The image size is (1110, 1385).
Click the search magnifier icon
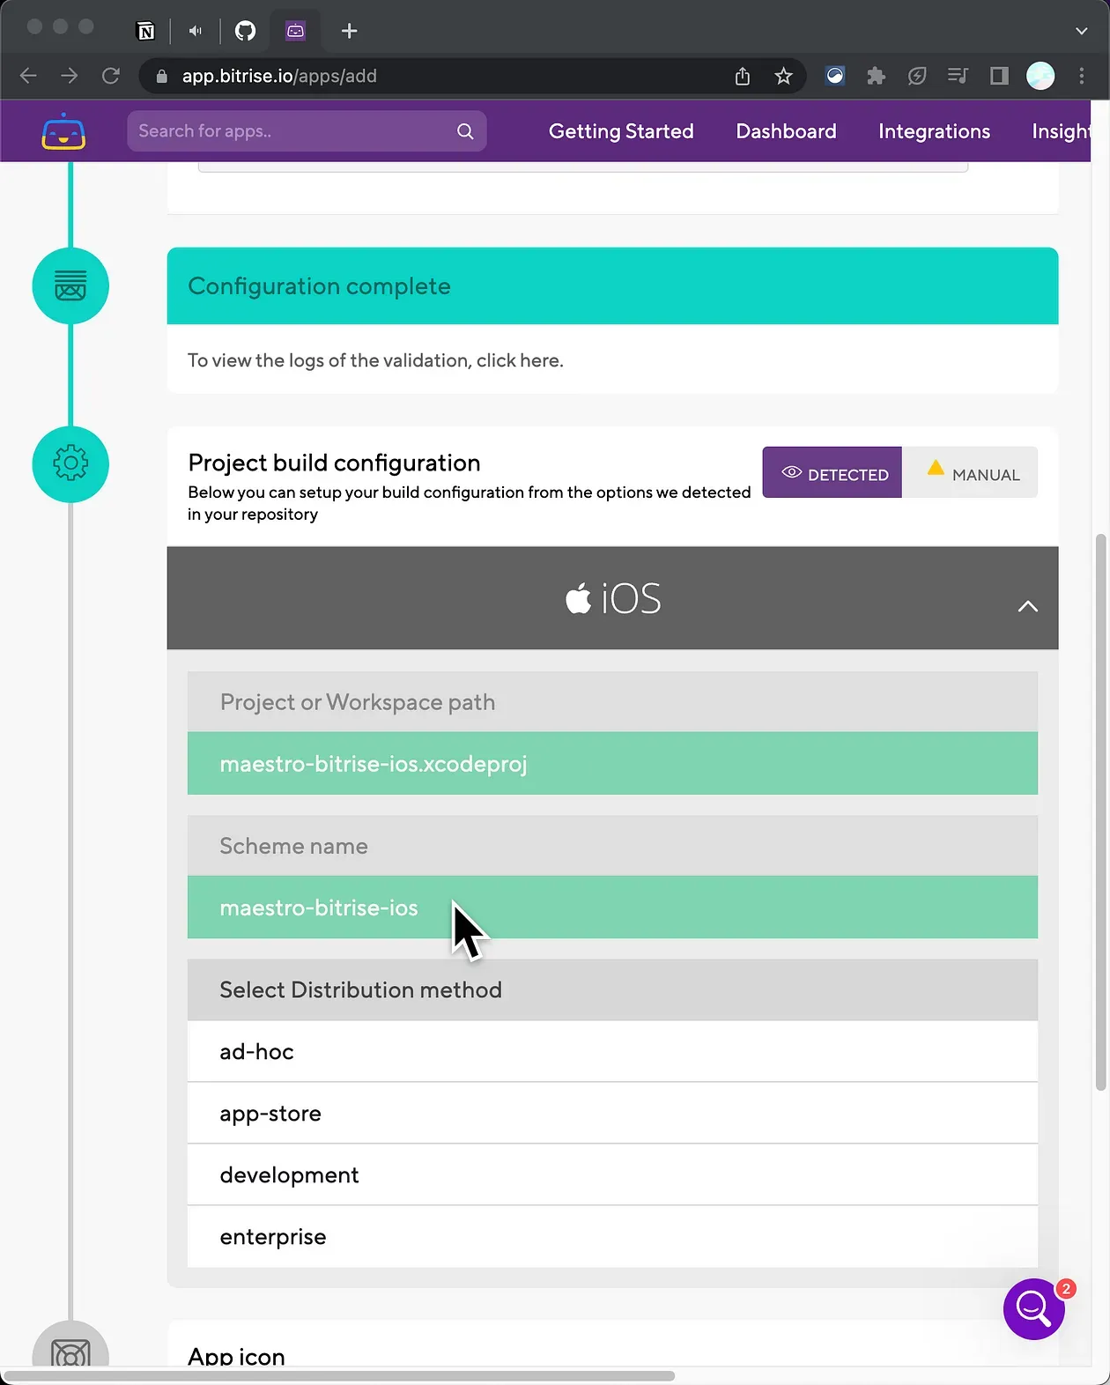click(x=465, y=131)
